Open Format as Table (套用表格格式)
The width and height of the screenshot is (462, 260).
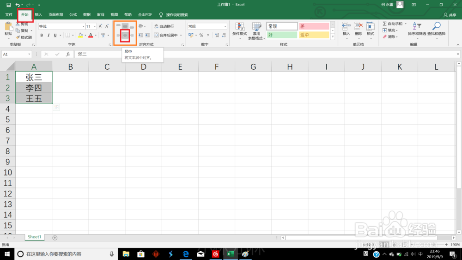(256, 31)
